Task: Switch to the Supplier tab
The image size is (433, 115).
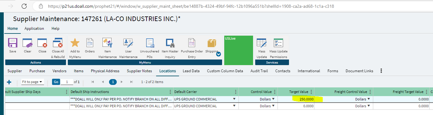Action: point(15,71)
